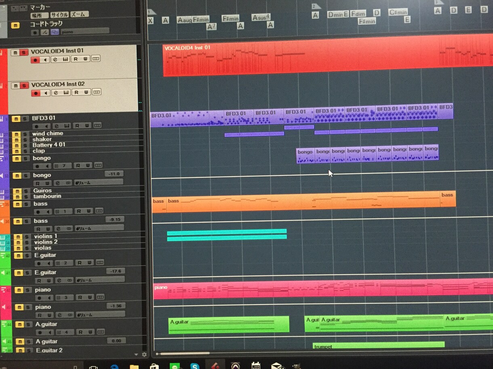Viewport: 493px width, 369px height.
Task: Open track list dropdown arrow beside gear
Action: pos(136,354)
